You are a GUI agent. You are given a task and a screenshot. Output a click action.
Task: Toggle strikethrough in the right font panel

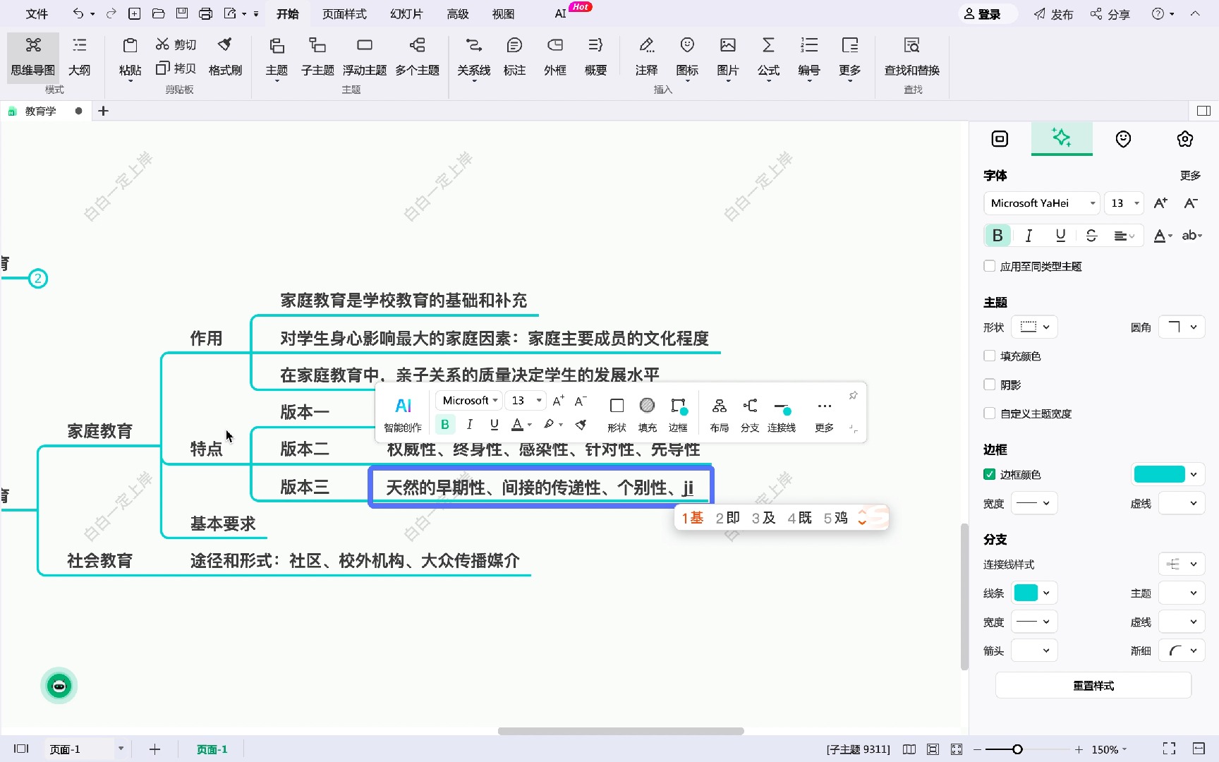(1091, 236)
